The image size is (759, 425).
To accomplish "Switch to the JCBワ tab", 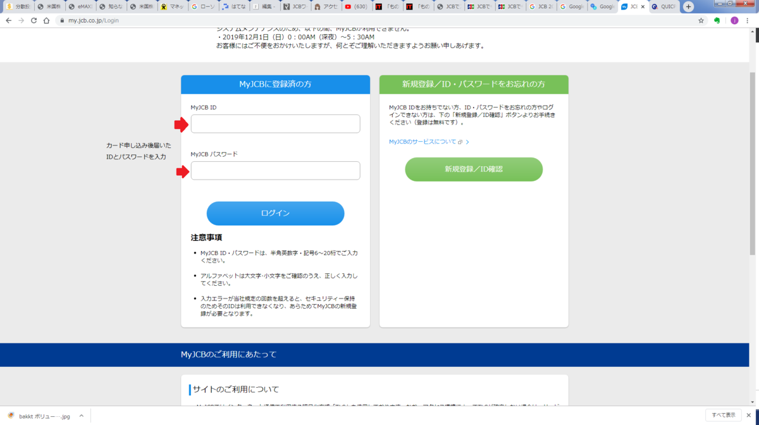I will [x=295, y=7].
